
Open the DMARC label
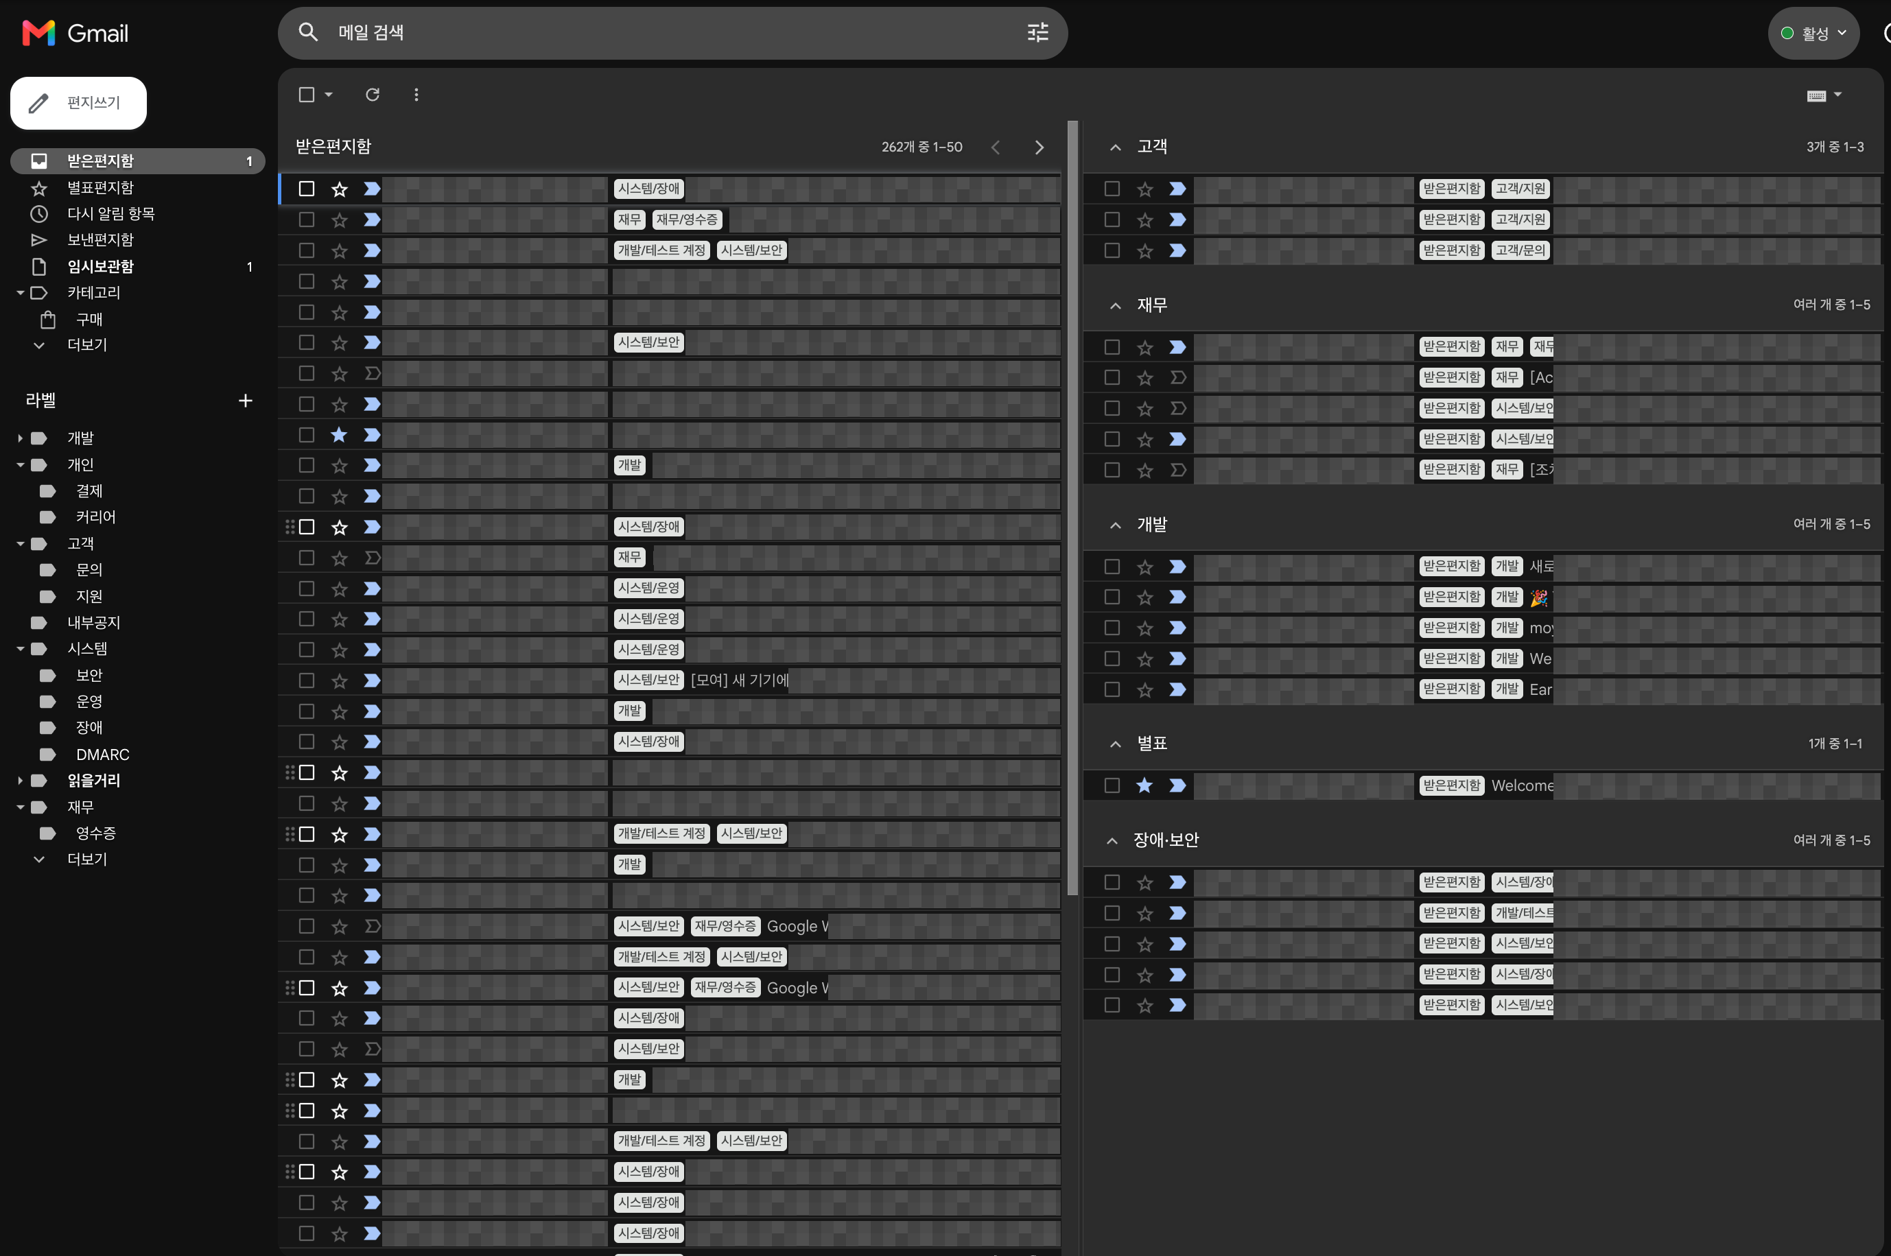[102, 755]
